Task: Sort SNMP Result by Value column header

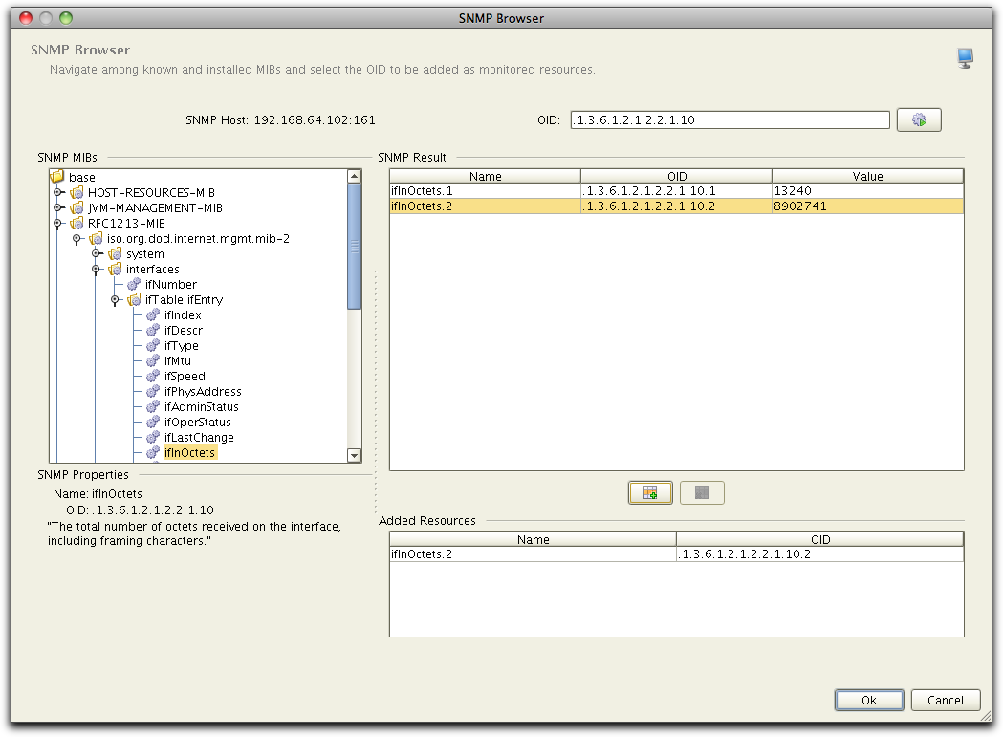Action: click(x=867, y=176)
